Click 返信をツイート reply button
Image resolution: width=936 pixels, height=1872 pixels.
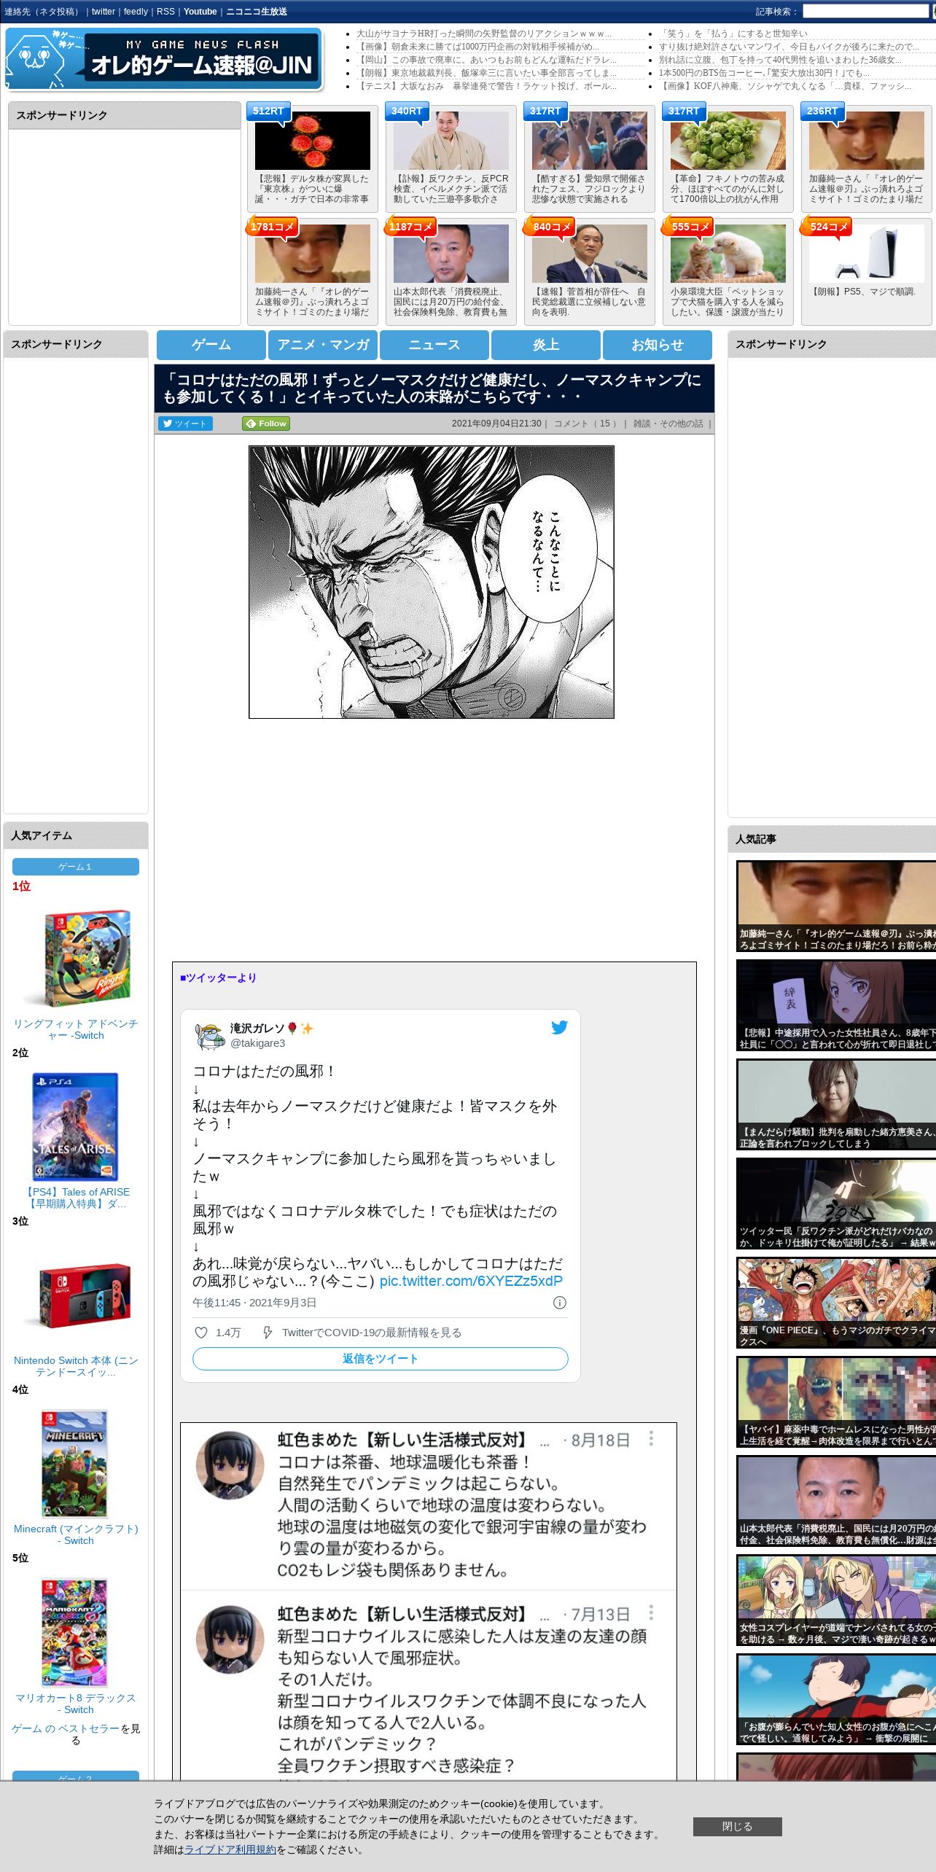[x=381, y=1359]
